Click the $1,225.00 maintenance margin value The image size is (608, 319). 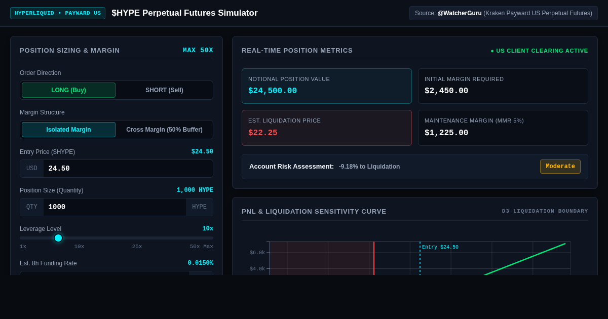[446, 133]
